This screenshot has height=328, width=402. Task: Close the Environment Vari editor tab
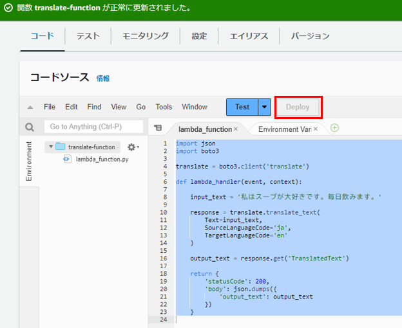(316, 129)
